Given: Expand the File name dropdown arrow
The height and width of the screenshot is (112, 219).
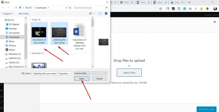Looking at the screenshot, I should pyautogui.click(x=70, y=73).
